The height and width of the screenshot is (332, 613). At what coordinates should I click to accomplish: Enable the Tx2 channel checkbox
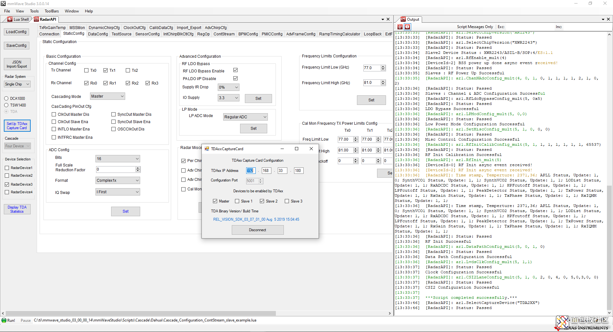[x=128, y=70]
